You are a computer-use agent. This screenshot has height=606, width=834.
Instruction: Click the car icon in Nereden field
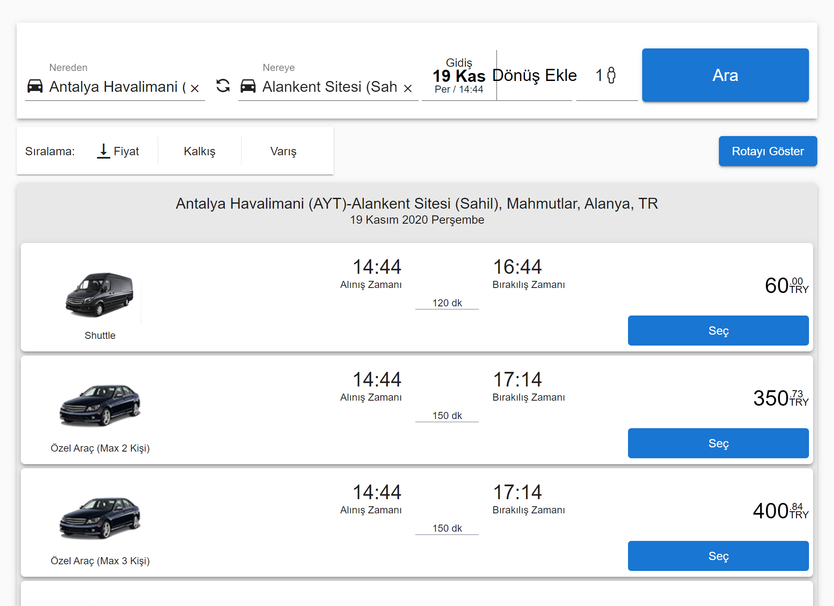pyautogui.click(x=35, y=86)
